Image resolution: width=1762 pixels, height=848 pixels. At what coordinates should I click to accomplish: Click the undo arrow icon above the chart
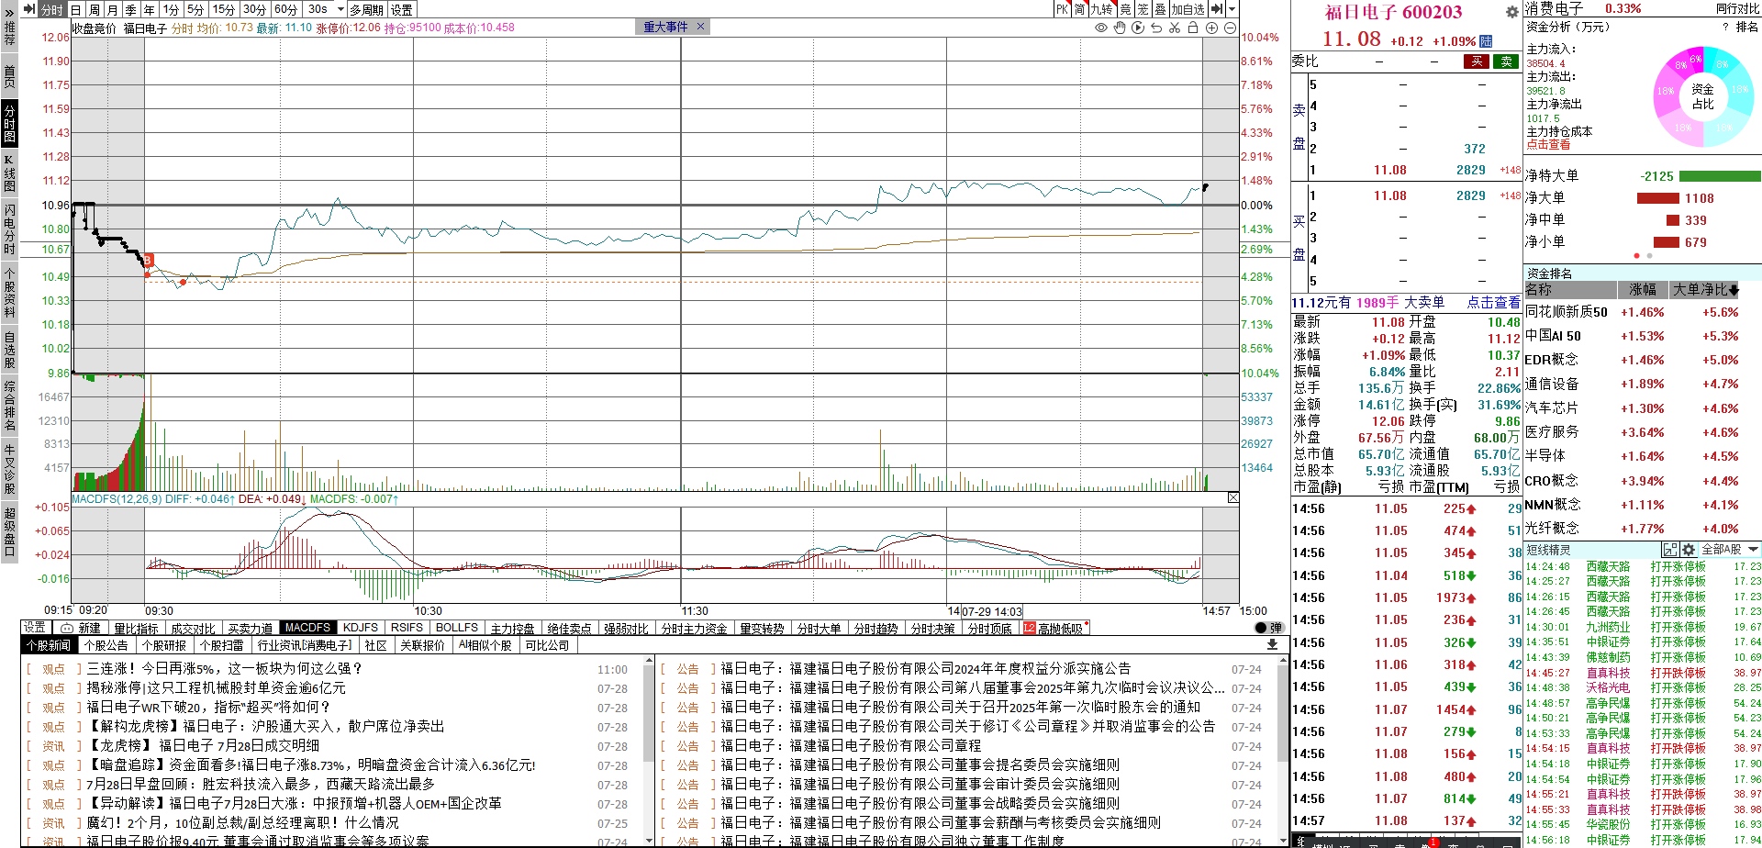click(1156, 28)
